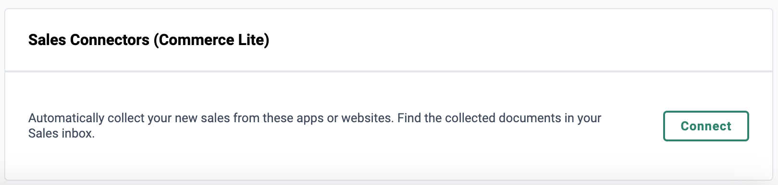The image size is (778, 185).
Task: Click the green Connect button
Action: (x=706, y=126)
